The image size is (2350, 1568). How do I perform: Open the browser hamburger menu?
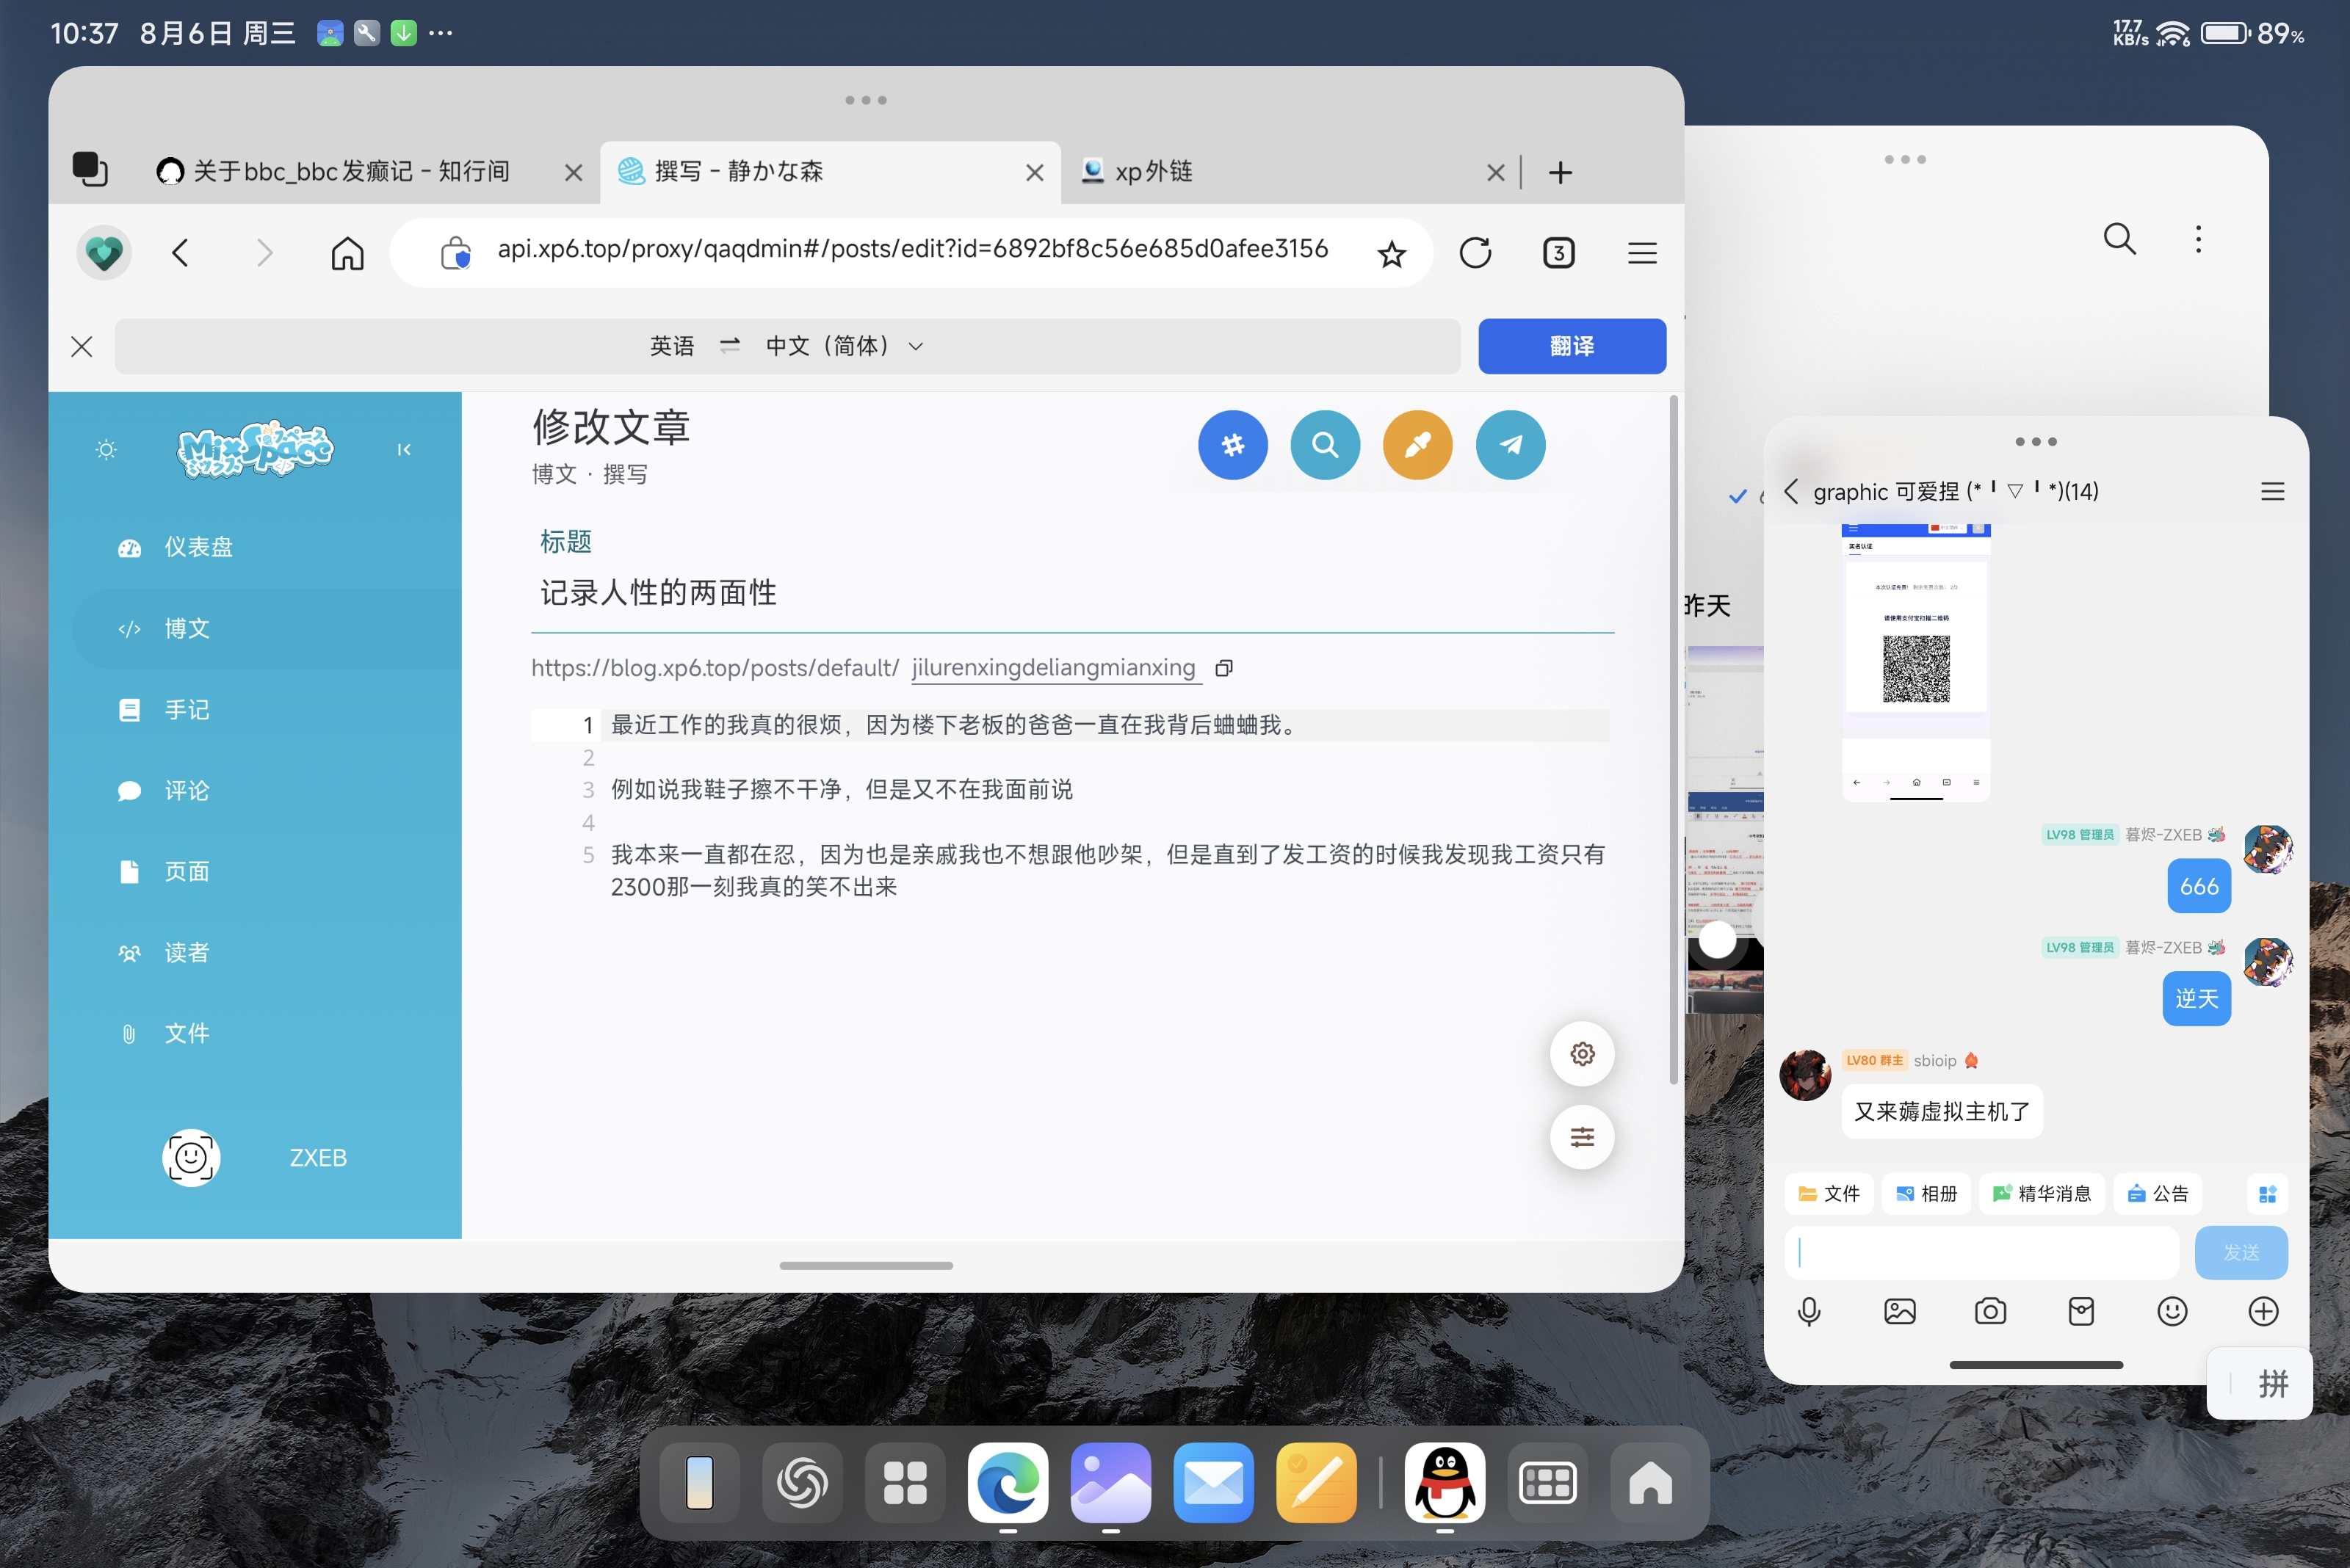(1642, 254)
